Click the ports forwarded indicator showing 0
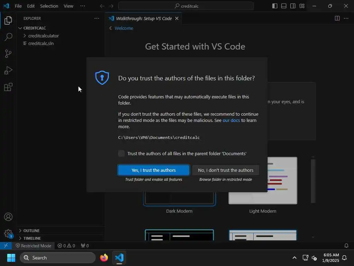The height and width of the screenshot is (266, 354). click(x=85, y=246)
